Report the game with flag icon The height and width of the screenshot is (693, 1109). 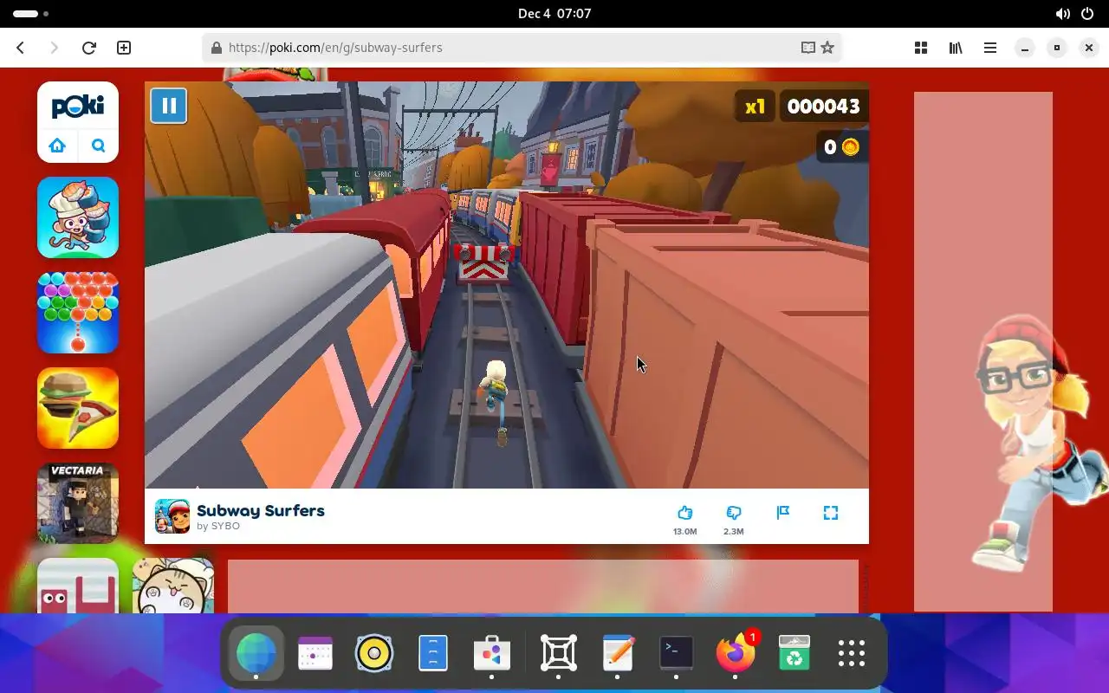783,513
